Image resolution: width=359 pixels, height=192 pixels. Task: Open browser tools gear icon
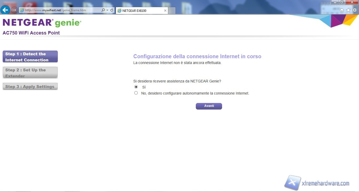click(355, 10)
